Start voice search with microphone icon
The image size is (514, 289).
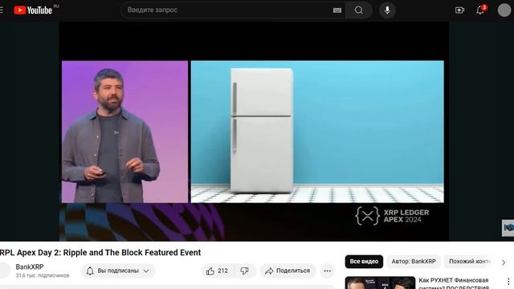(387, 10)
